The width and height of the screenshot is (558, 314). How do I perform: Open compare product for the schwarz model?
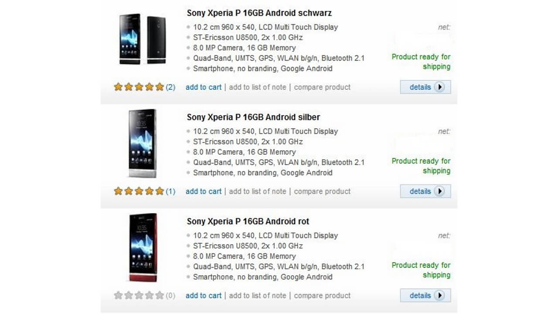(323, 87)
